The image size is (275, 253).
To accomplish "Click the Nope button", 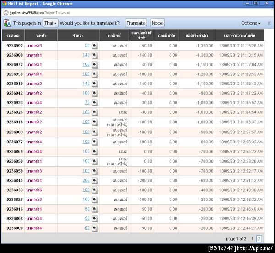I will point(157,23).
